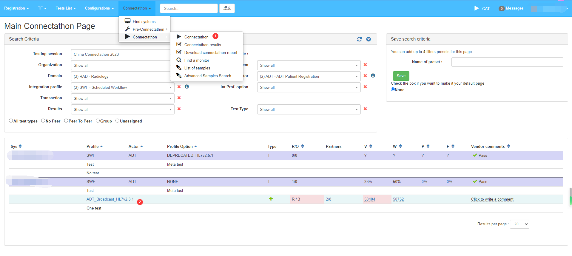
Task: Open Pre-Connectathon submenu
Action: (x=144, y=29)
